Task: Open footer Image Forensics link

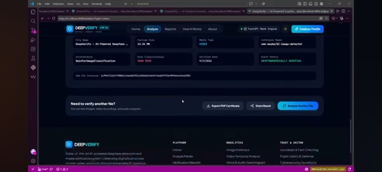Action: 238,150
